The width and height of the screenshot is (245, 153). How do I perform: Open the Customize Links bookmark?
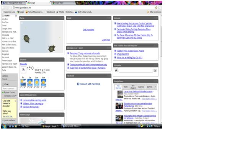[x=8, y=12]
